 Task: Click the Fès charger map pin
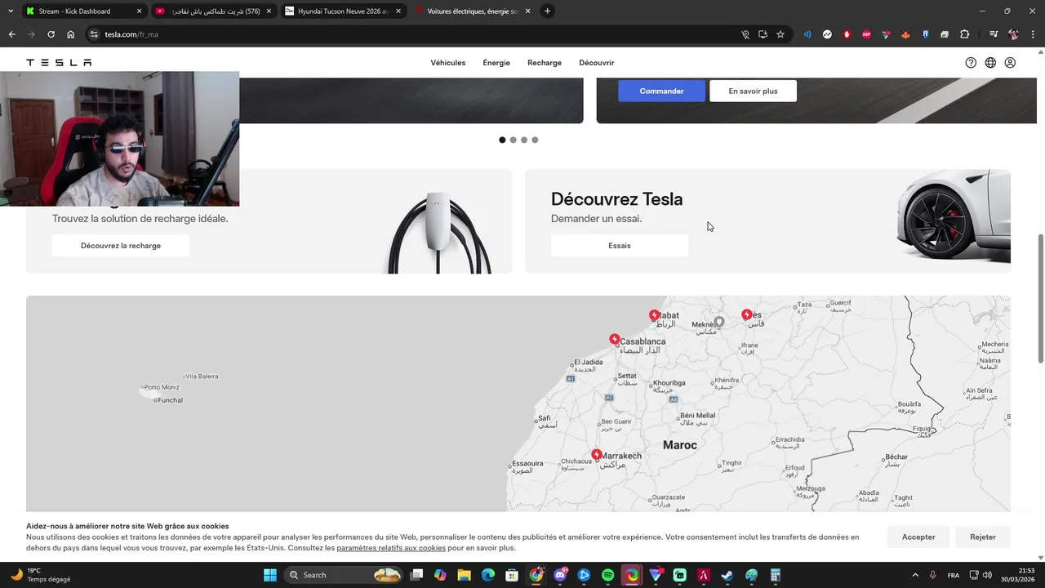click(x=747, y=314)
